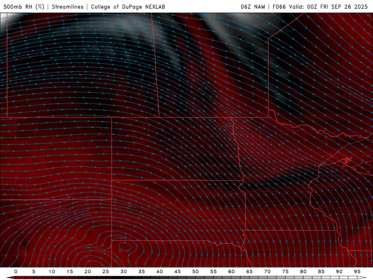The height and width of the screenshot is (280, 373).
Task: Click the 95 value on the color scale
Action: pos(357,272)
